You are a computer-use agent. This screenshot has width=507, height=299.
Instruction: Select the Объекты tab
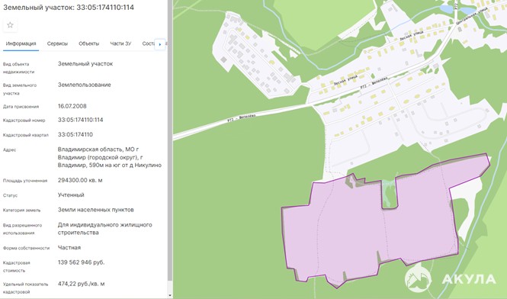point(89,43)
